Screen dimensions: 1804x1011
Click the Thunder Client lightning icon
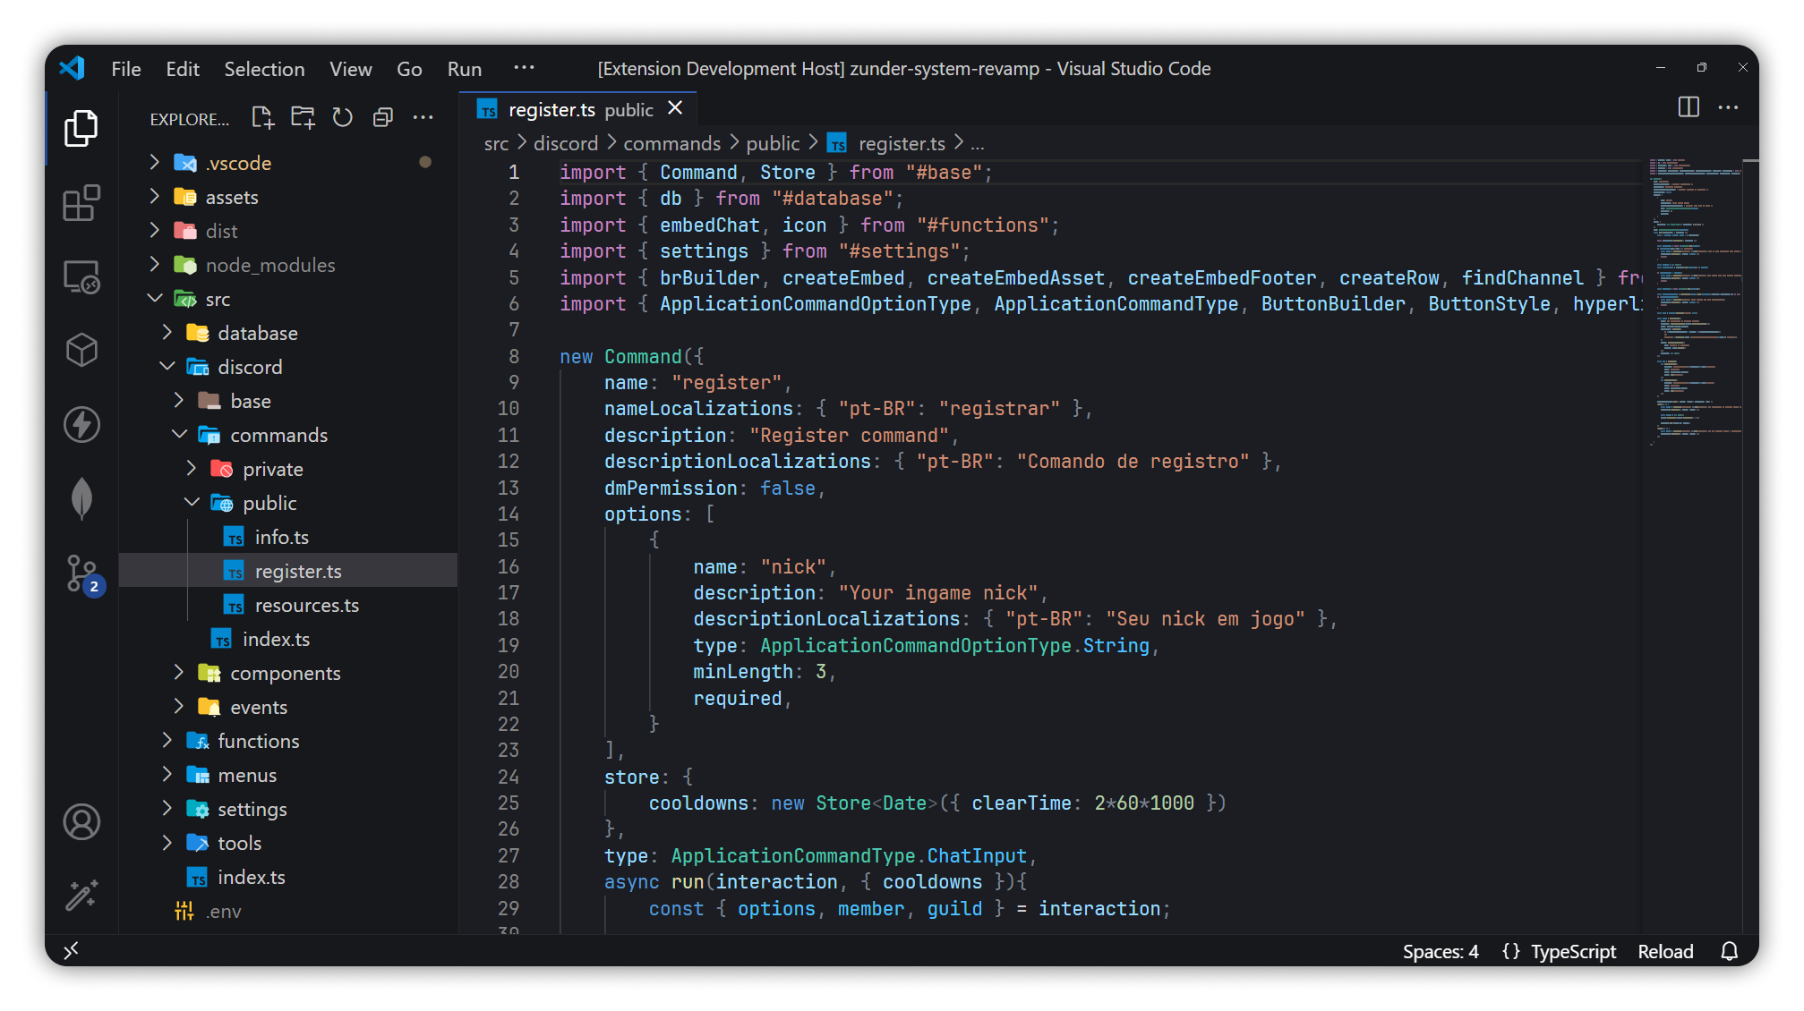81,424
